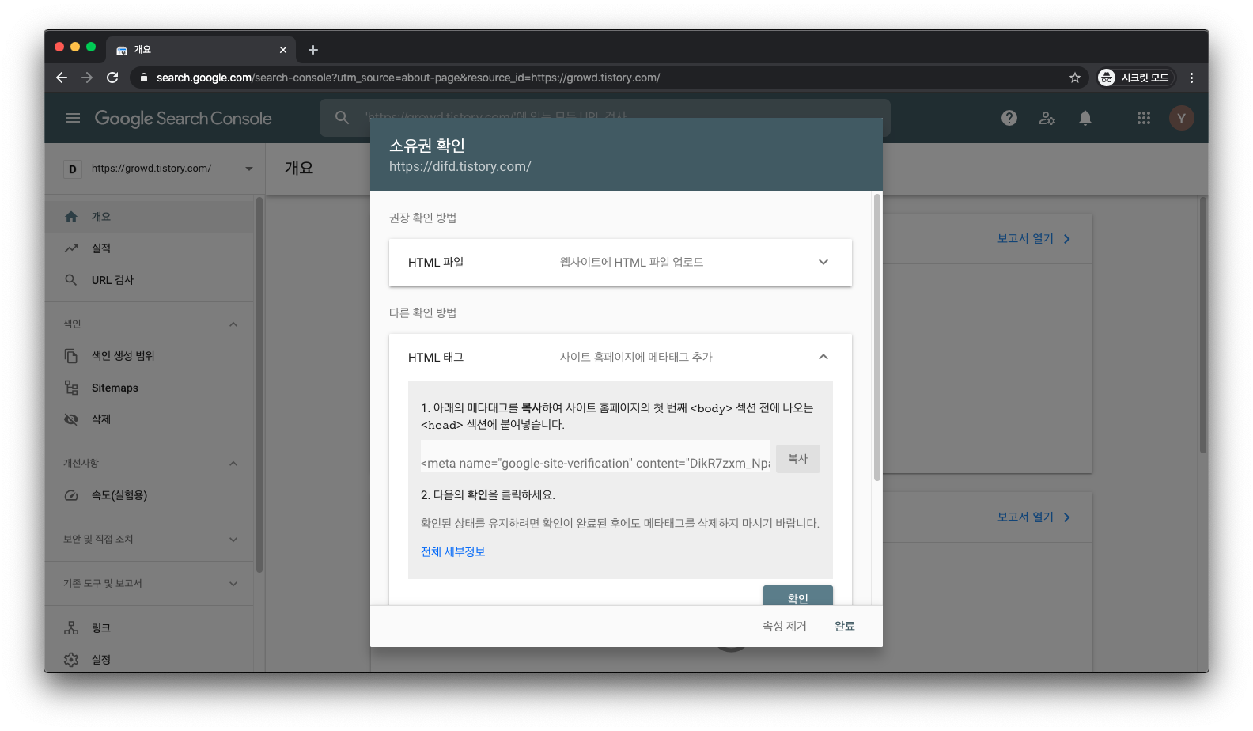Click the incognito 시크릿 모드 indicator
Viewport: 1253px width, 731px height.
point(1136,78)
